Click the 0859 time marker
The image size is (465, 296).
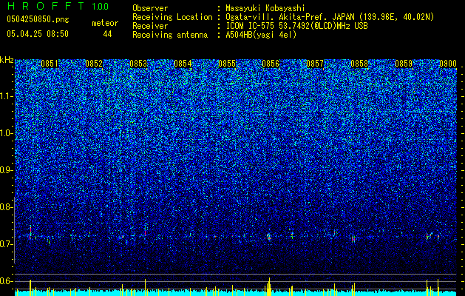point(404,64)
